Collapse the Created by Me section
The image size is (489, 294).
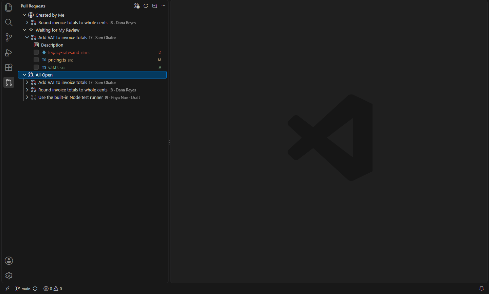click(x=24, y=15)
